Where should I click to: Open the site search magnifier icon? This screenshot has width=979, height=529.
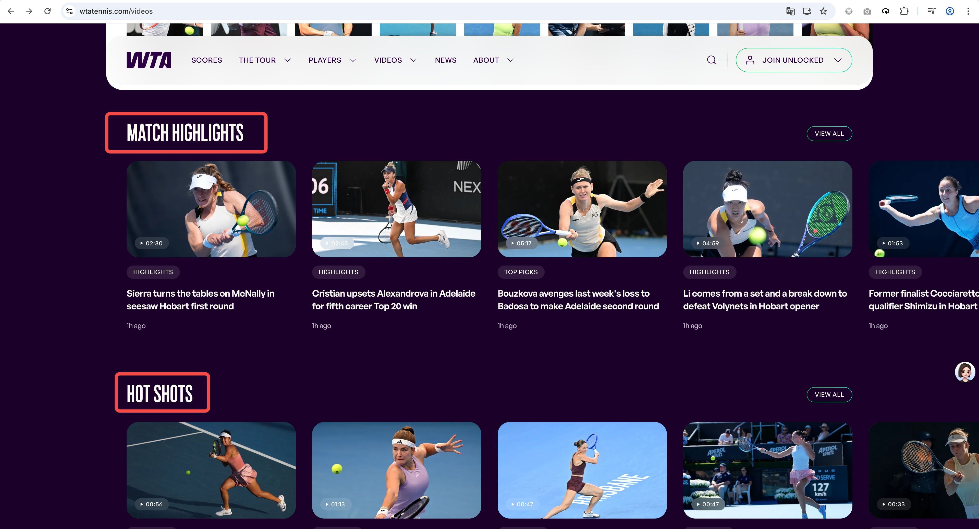coord(712,60)
